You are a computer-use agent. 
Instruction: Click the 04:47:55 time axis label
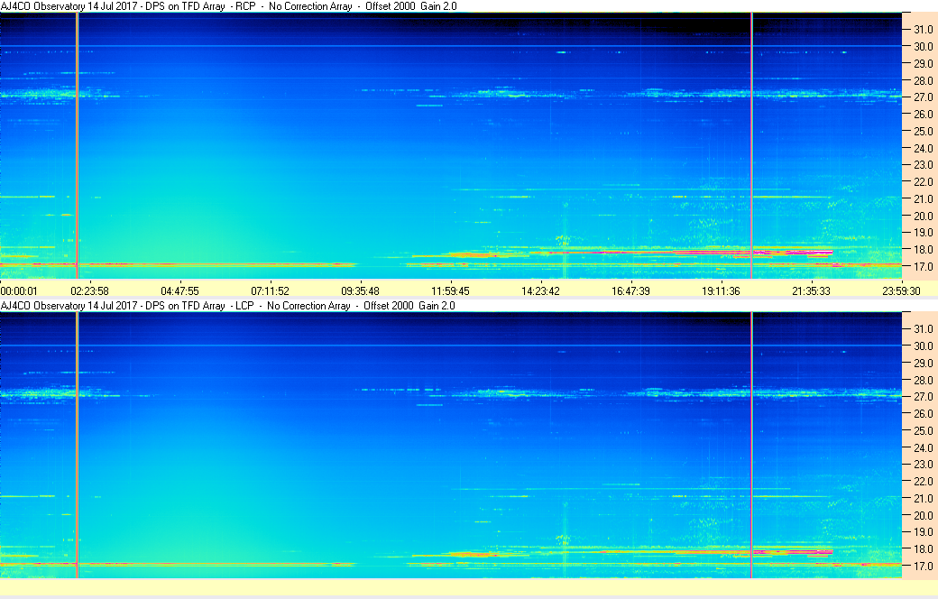point(180,291)
